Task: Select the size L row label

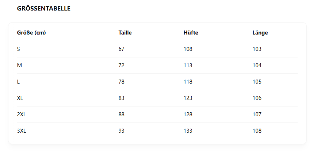Action: pos(18,82)
